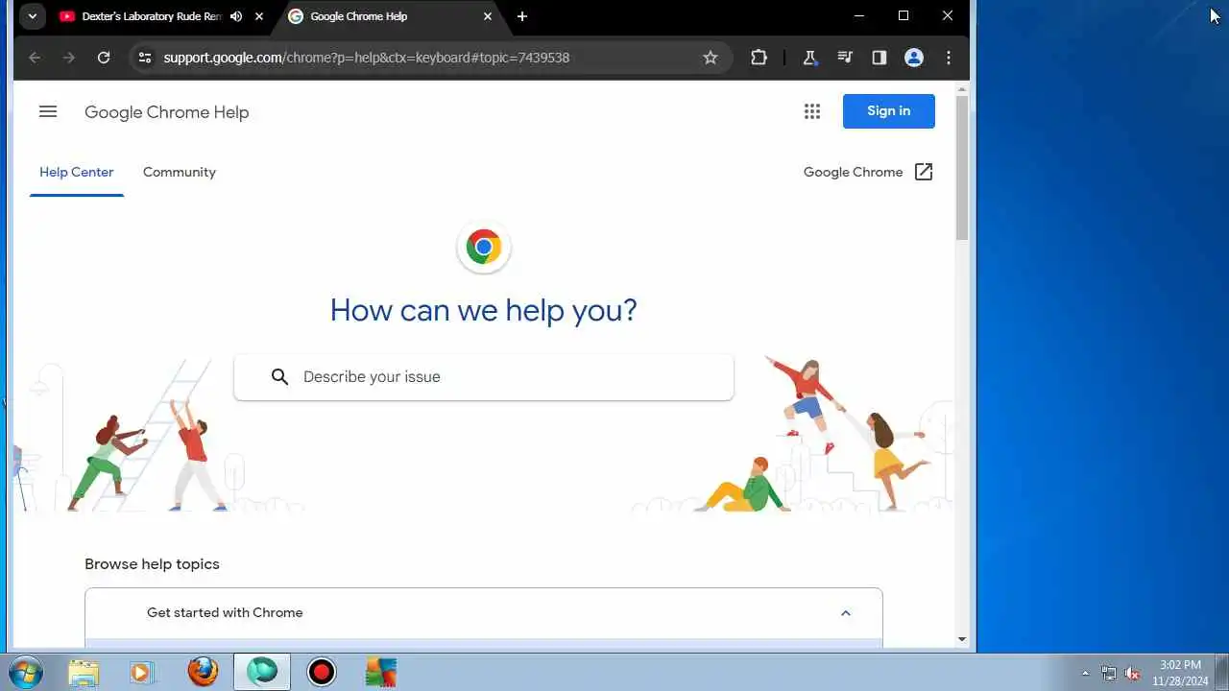The height and width of the screenshot is (691, 1229).
Task: Reload the current page
Action: click(x=104, y=58)
